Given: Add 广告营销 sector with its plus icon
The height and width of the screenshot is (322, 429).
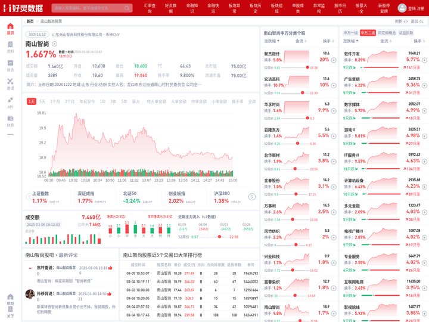Looking at the screenshot, I should point(424,85).
